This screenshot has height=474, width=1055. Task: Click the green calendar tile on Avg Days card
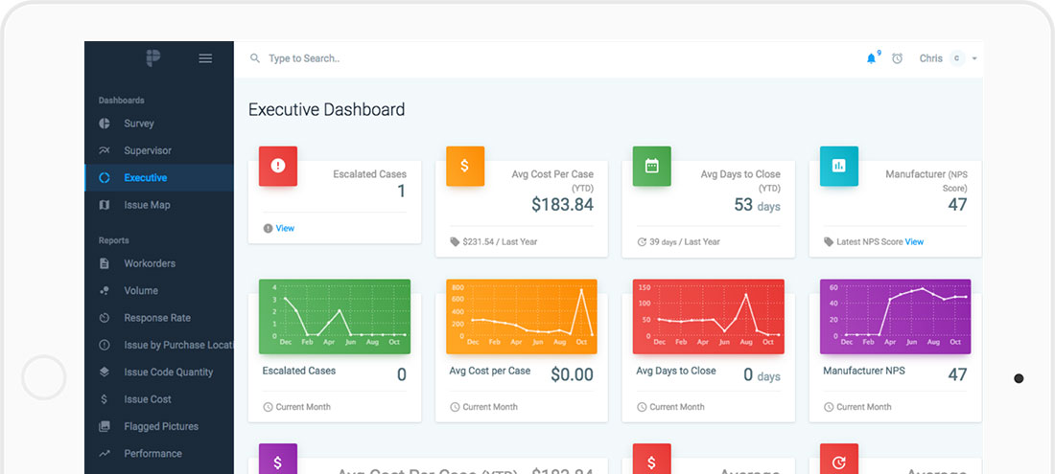tap(651, 166)
